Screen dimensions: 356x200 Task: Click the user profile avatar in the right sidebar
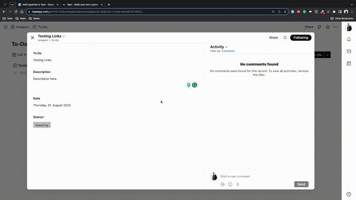349,27
